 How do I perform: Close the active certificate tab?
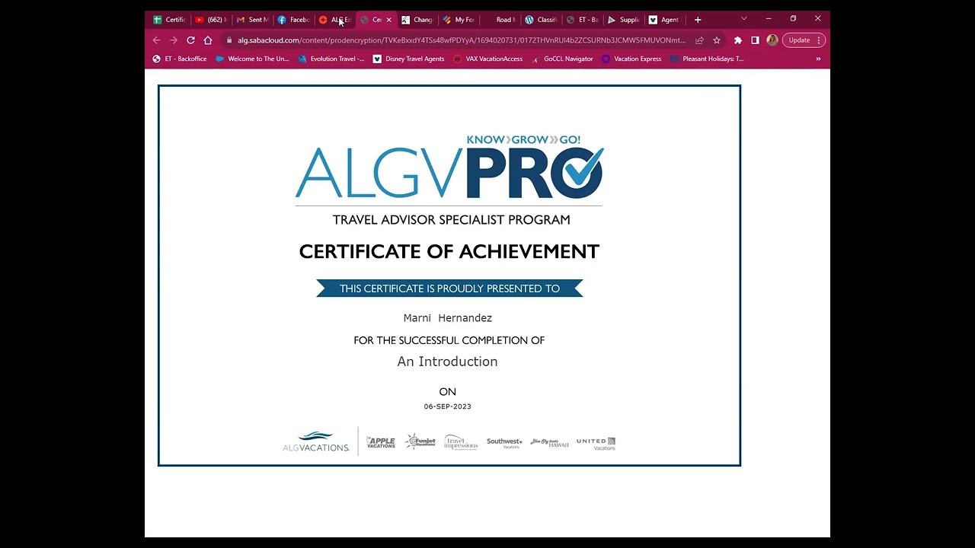(388, 20)
